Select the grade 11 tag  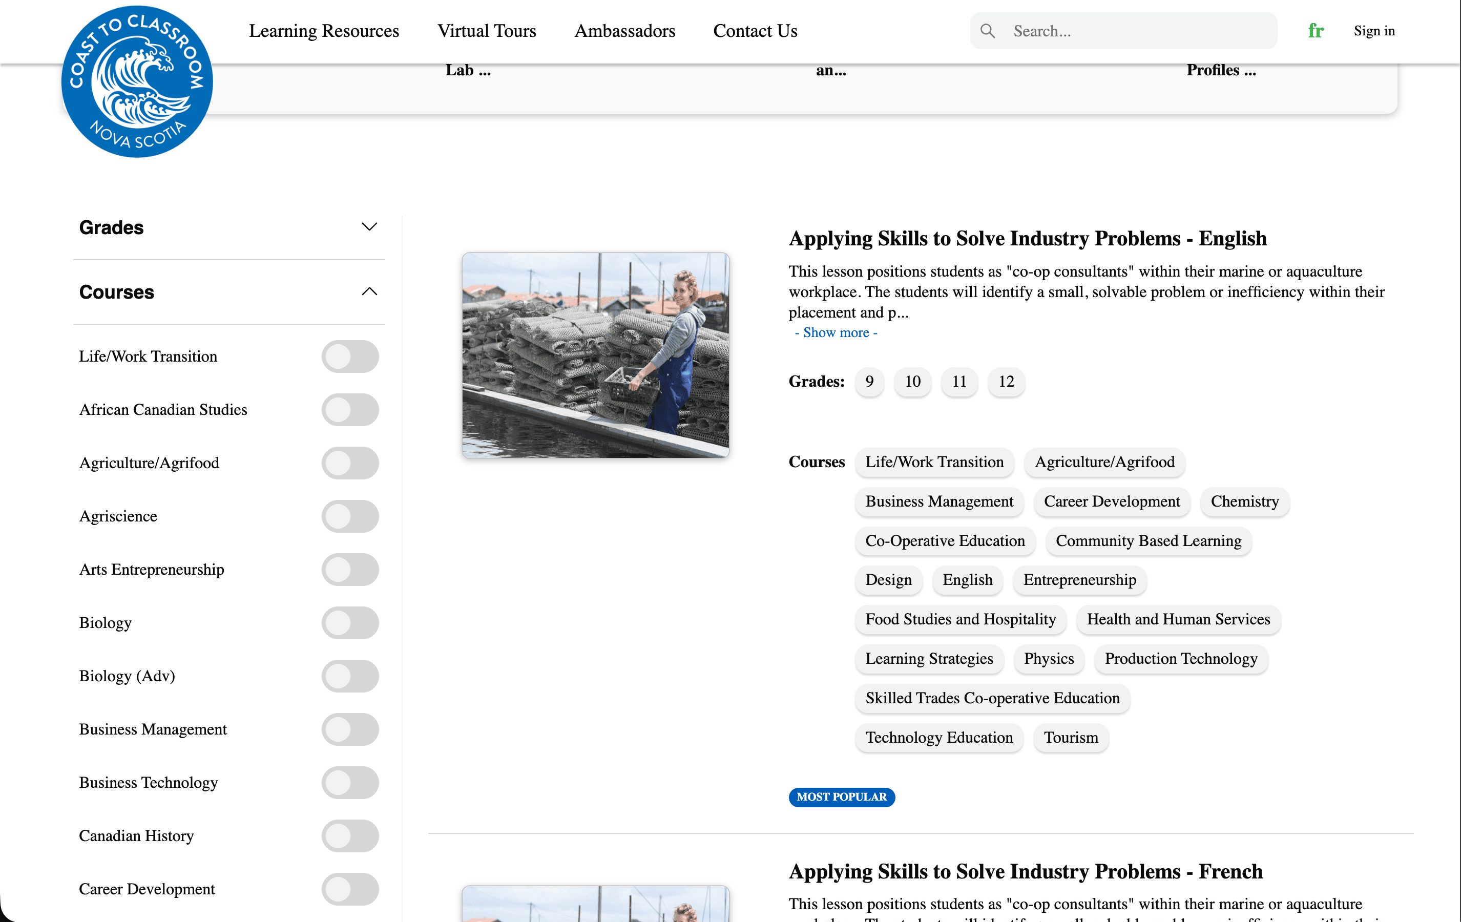tap(959, 382)
